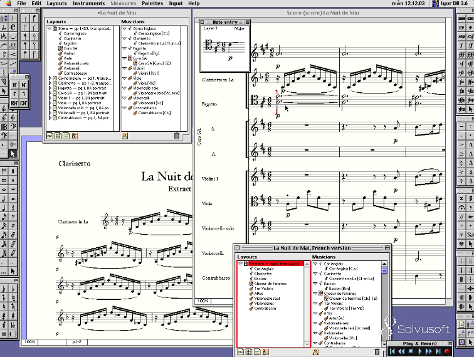474x357 pixels.
Task: Click the red Record button
Action: [x=447, y=351]
